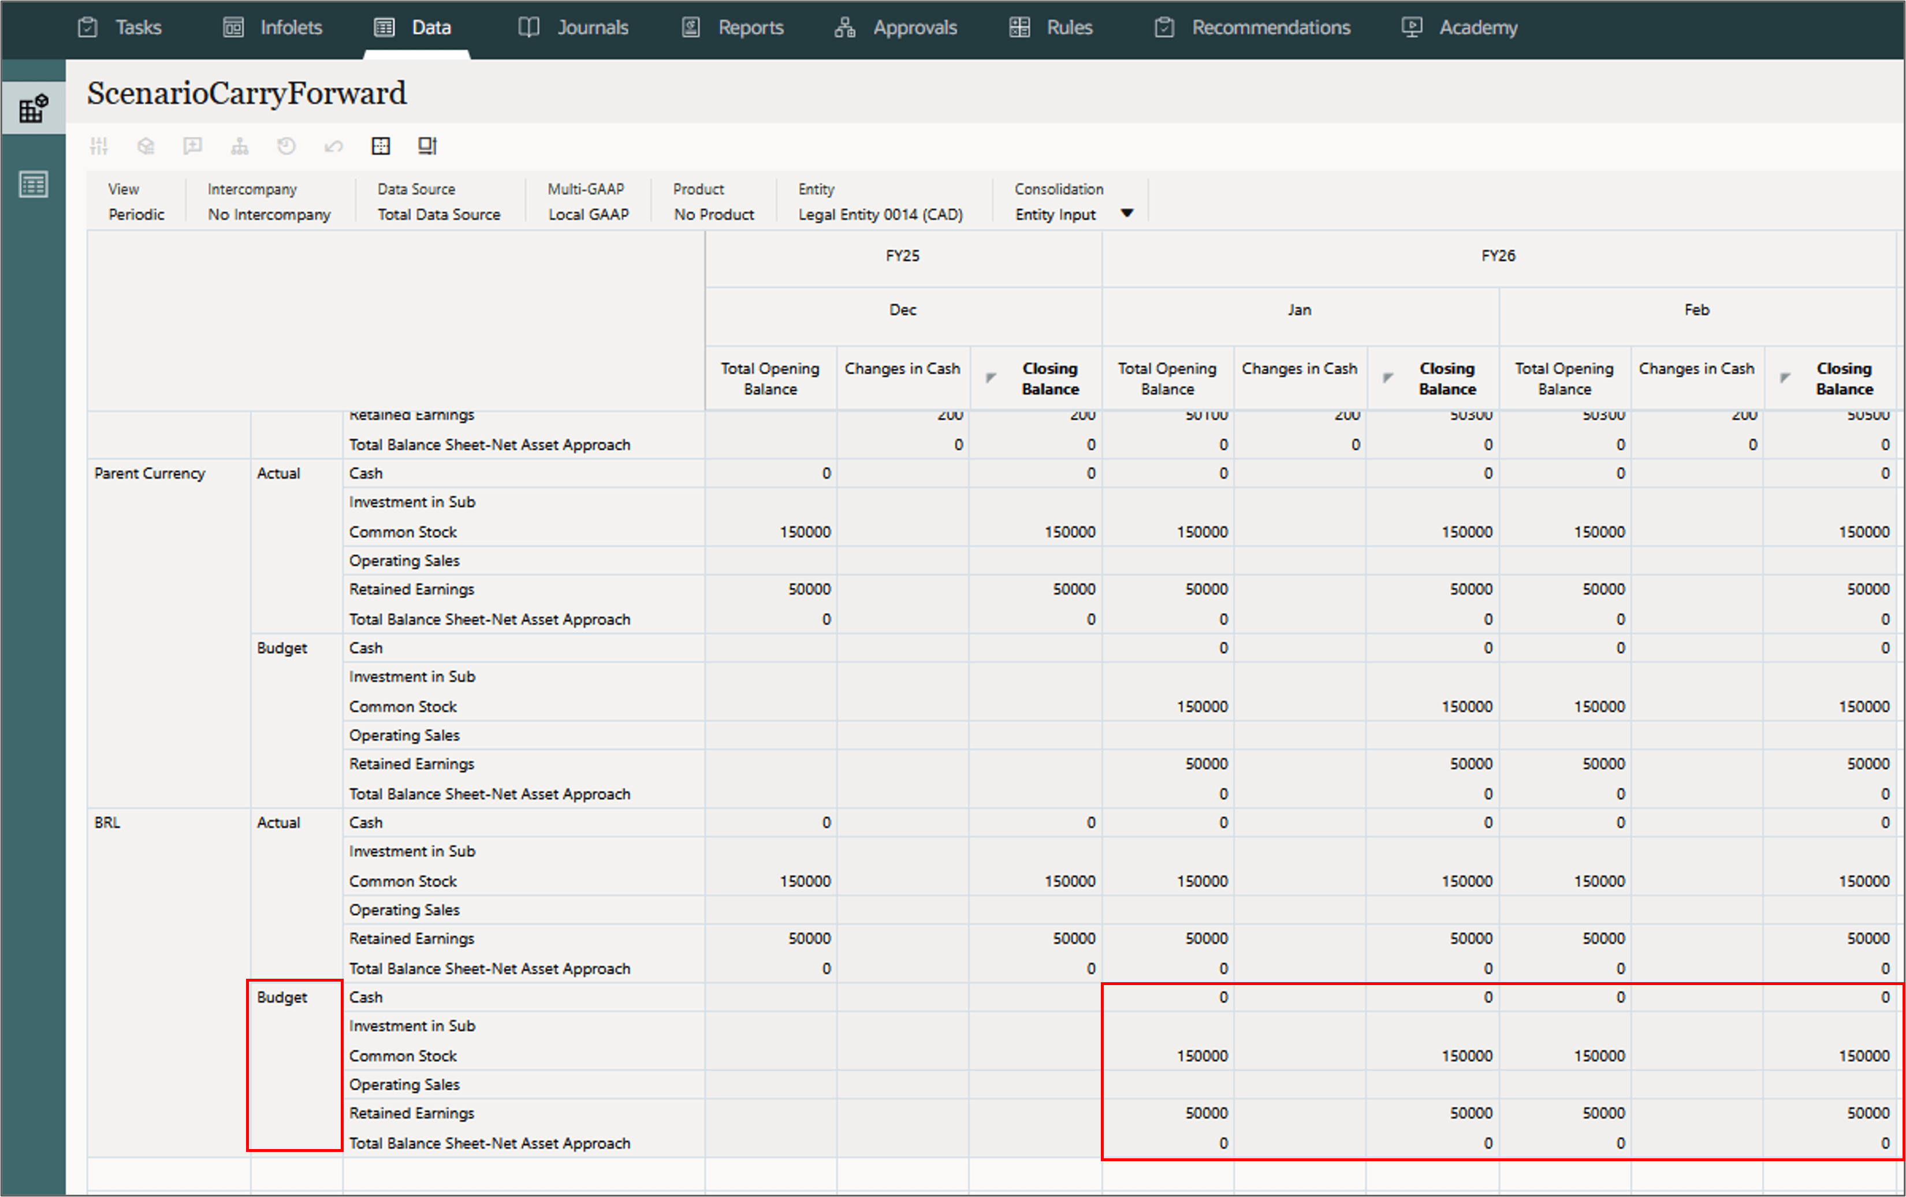Click the undo arrow toolbar icon
The height and width of the screenshot is (1197, 1906).
pyautogui.click(x=333, y=146)
